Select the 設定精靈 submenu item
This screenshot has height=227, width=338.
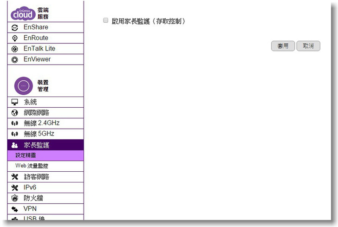coord(45,156)
